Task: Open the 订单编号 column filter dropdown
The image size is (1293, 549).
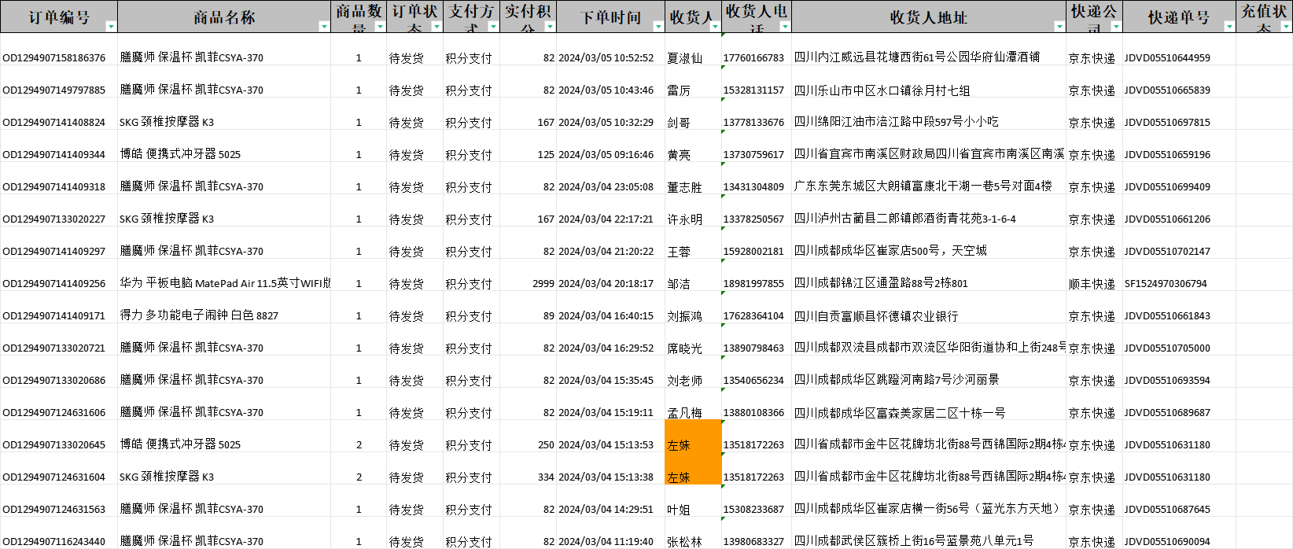Action: [x=111, y=27]
